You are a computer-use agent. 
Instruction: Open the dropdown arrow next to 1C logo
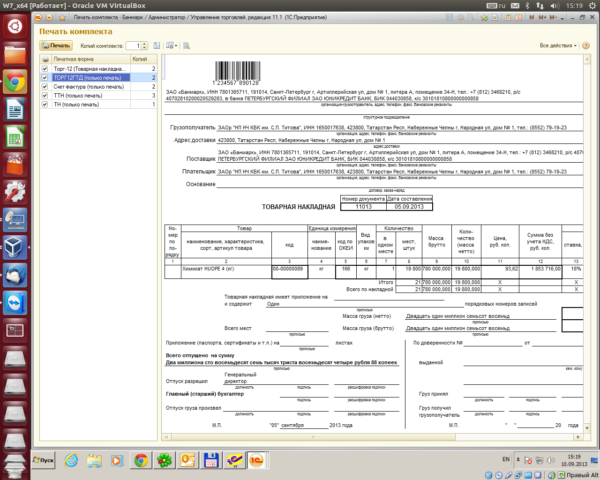tap(49, 17)
